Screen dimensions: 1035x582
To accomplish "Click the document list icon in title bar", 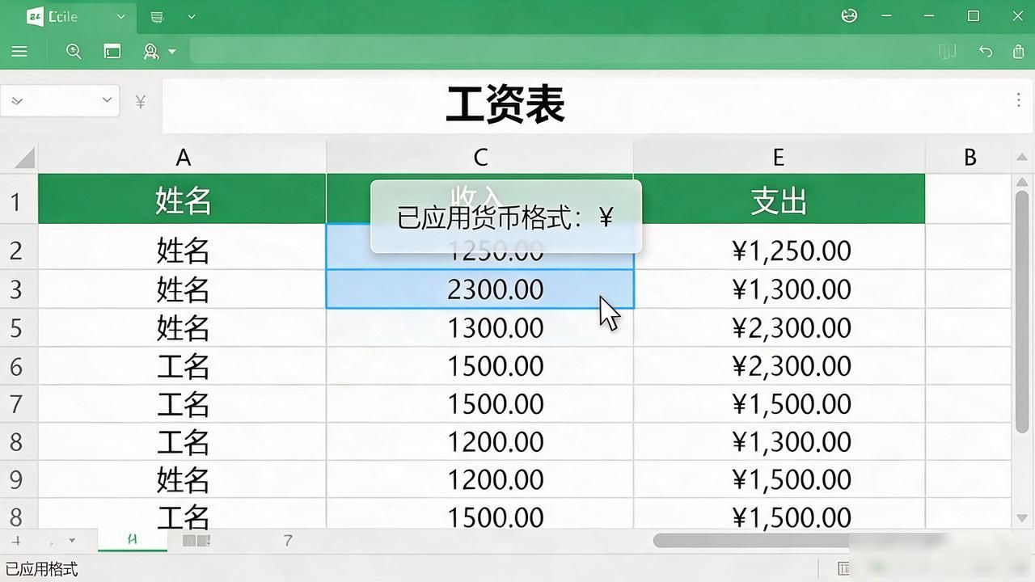I will click(157, 16).
